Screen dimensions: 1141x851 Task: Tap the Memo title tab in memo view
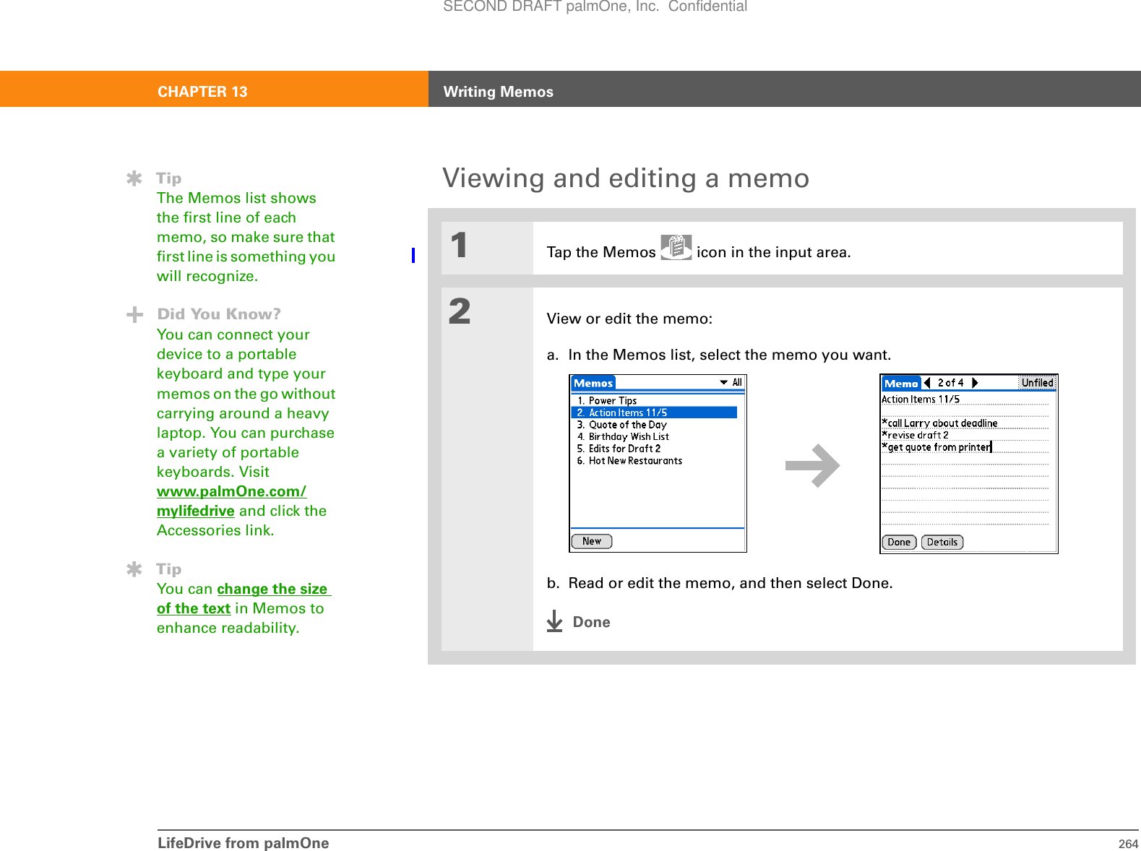(901, 384)
